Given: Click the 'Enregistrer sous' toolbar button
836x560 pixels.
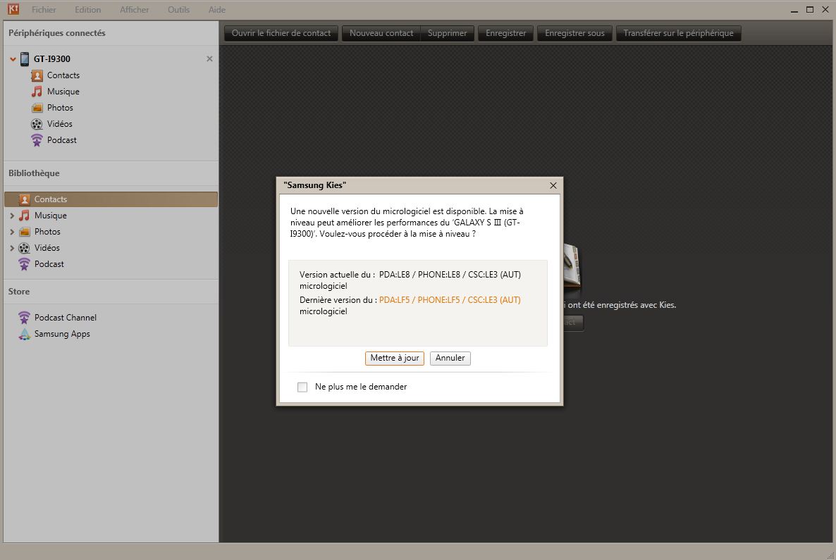Looking at the screenshot, I should 574,33.
